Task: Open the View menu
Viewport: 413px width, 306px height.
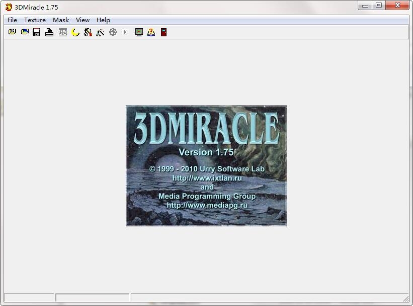Action: click(82, 20)
